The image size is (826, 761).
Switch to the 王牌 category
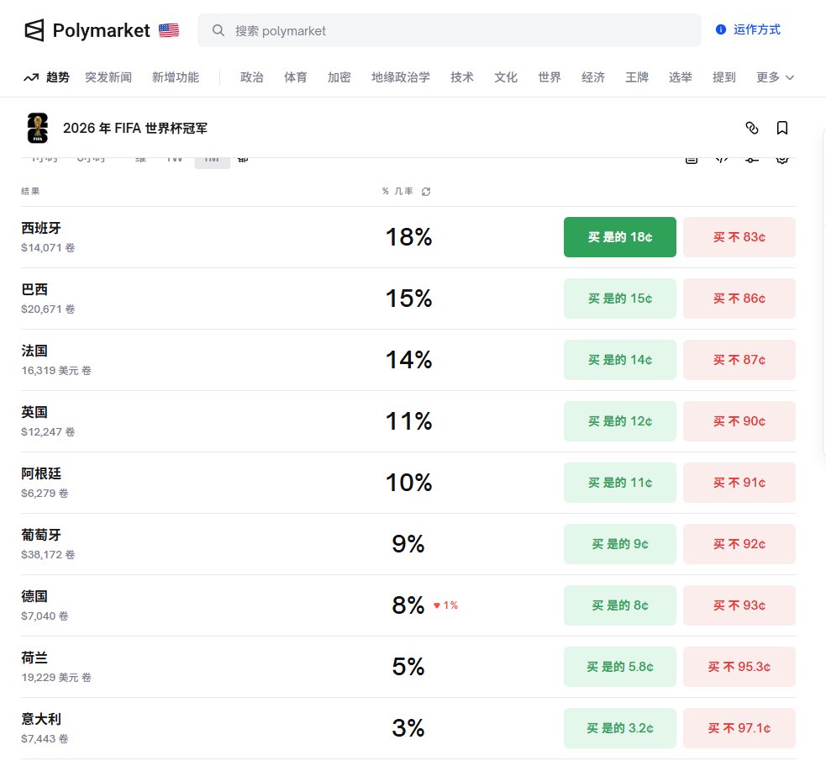(x=637, y=77)
